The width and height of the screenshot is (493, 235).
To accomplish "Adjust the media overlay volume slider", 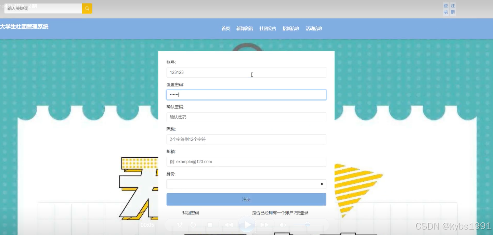I will click(x=307, y=225).
